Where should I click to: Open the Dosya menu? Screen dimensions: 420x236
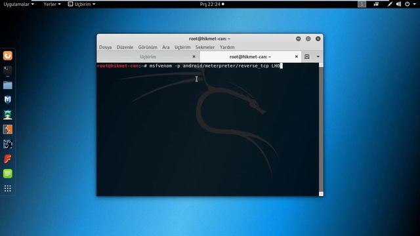tap(105, 47)
